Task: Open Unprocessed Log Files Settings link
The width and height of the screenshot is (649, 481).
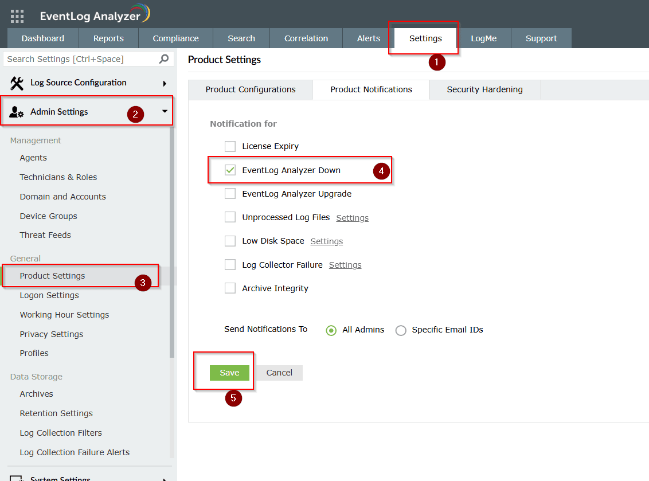Action: pyautogui.click(x=352, y=218)
